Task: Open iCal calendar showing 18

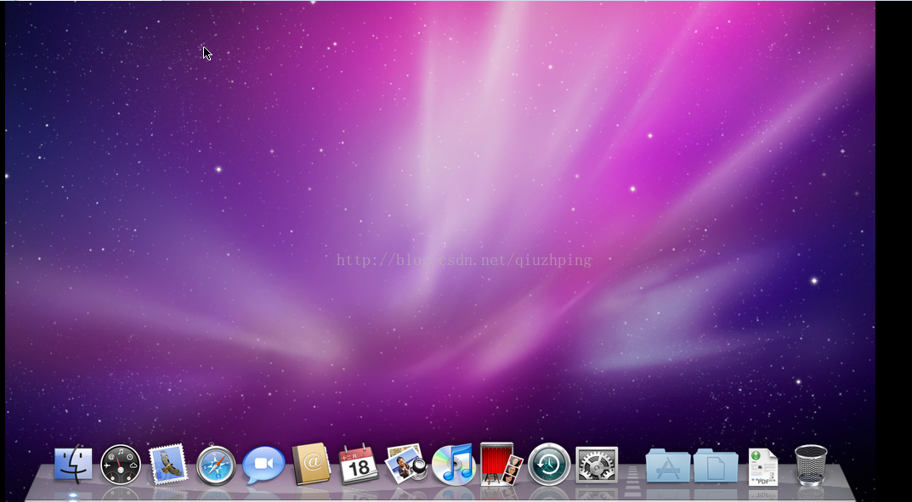Action: 359,465
